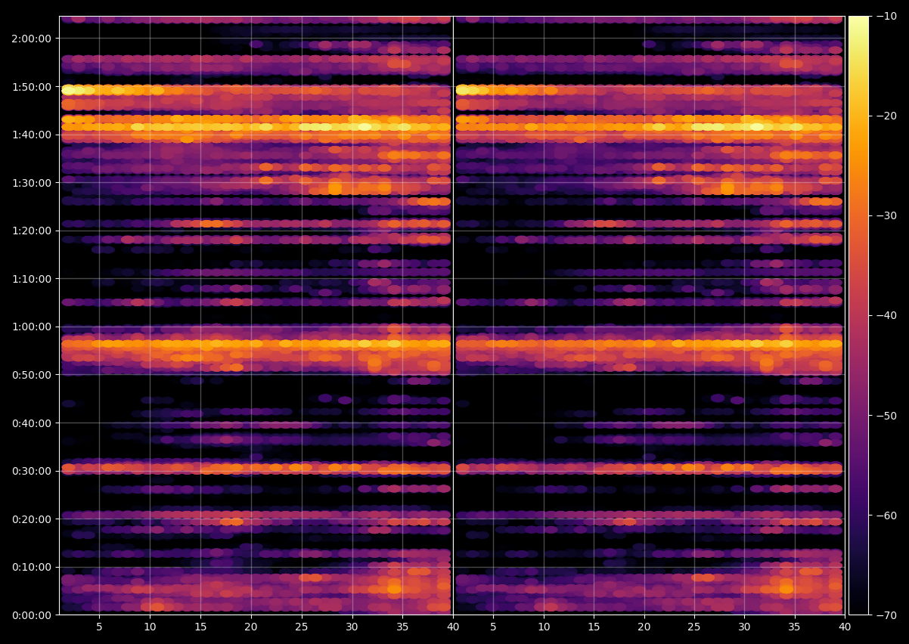Click the −10 colorbar tick label

[886, 16]
